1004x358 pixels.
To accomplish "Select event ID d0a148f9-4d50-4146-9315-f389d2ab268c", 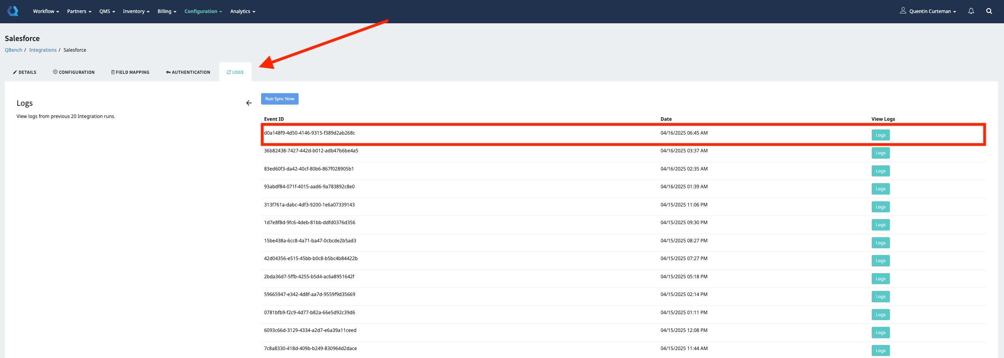I will [309, 133].
